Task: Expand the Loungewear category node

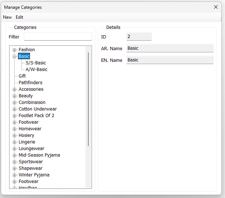Action: point(14,149)
